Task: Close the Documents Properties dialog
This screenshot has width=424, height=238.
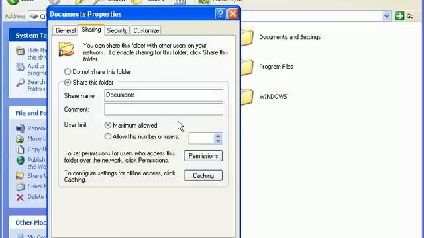Action: 233,13
